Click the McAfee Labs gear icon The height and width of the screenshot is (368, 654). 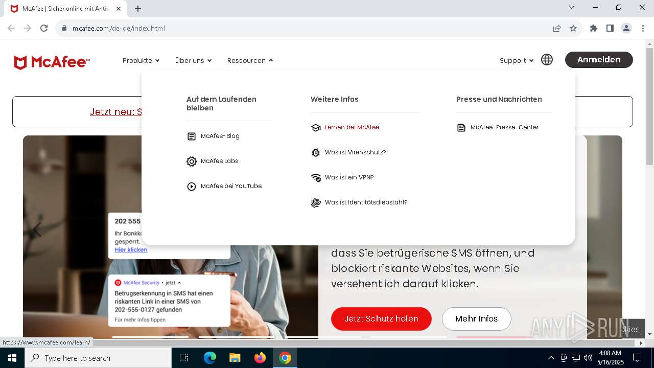192,162
